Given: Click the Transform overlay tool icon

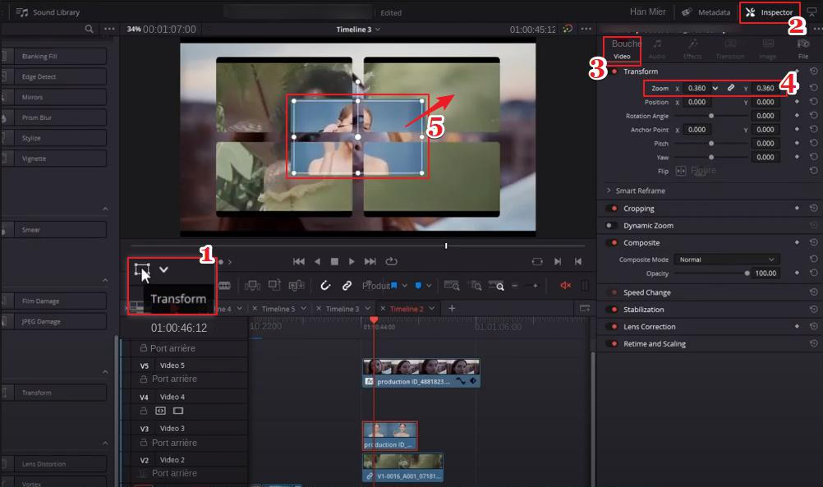Looking at the screenshot, I should click(x=142, y=269).
